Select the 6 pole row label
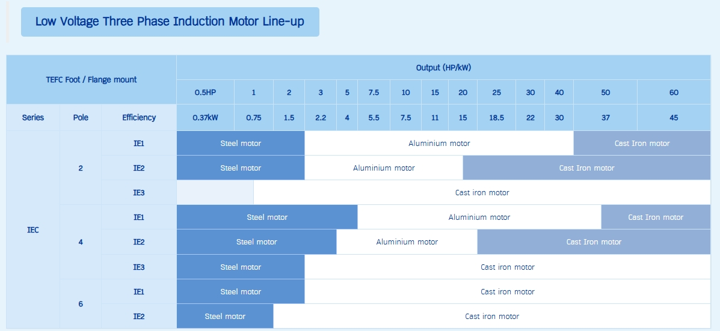 click(x=81, y=304)
